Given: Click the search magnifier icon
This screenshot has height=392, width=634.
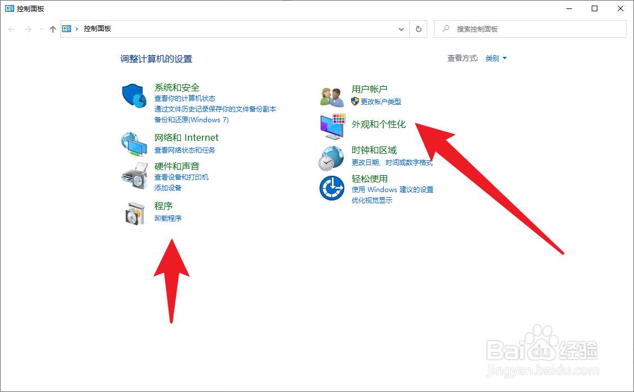Looking at the screenshot, I should (x=446, y=29).
